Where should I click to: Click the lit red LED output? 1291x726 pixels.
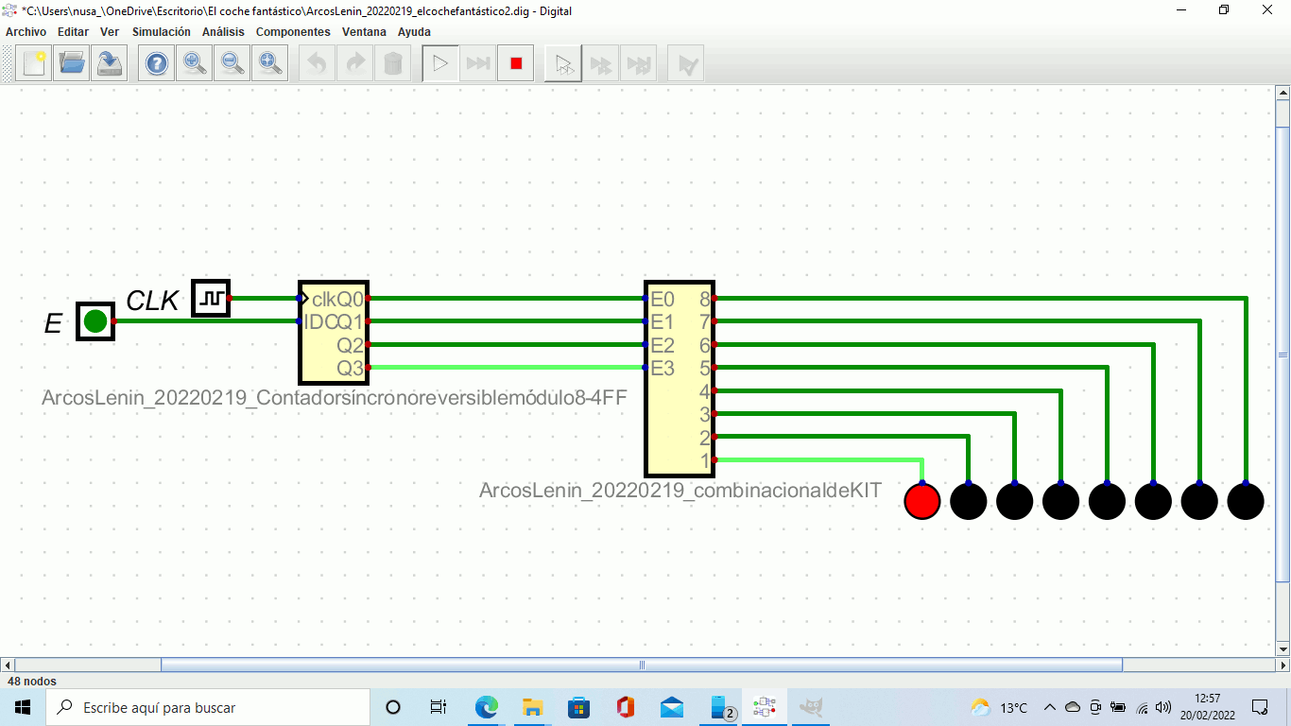(x=922, y=501)
